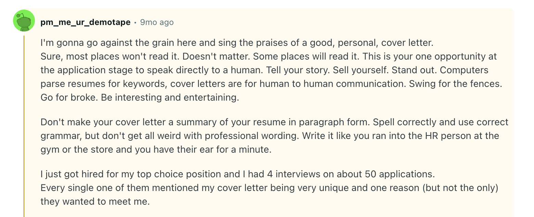Open the green Reddit avatar of pm_me_ur_demotape
The height and width of the screenshot is (217, 534).
click(x=24, y=21)
